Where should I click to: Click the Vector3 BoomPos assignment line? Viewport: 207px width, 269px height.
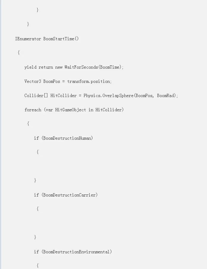pyautogui.click(x=68, y=81)
